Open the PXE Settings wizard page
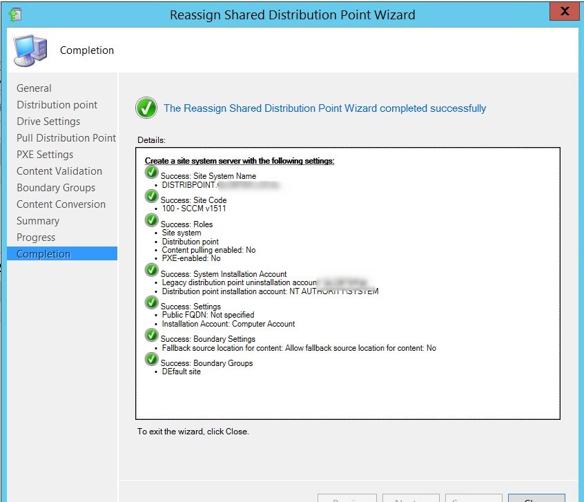 (45, 154)
